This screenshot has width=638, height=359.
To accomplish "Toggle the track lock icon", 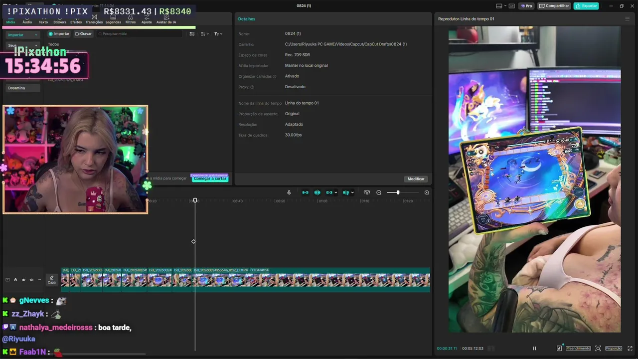I will click(15, 280).
